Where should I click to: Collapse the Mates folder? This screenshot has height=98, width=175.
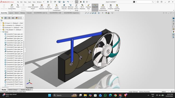tap(1, 32)
